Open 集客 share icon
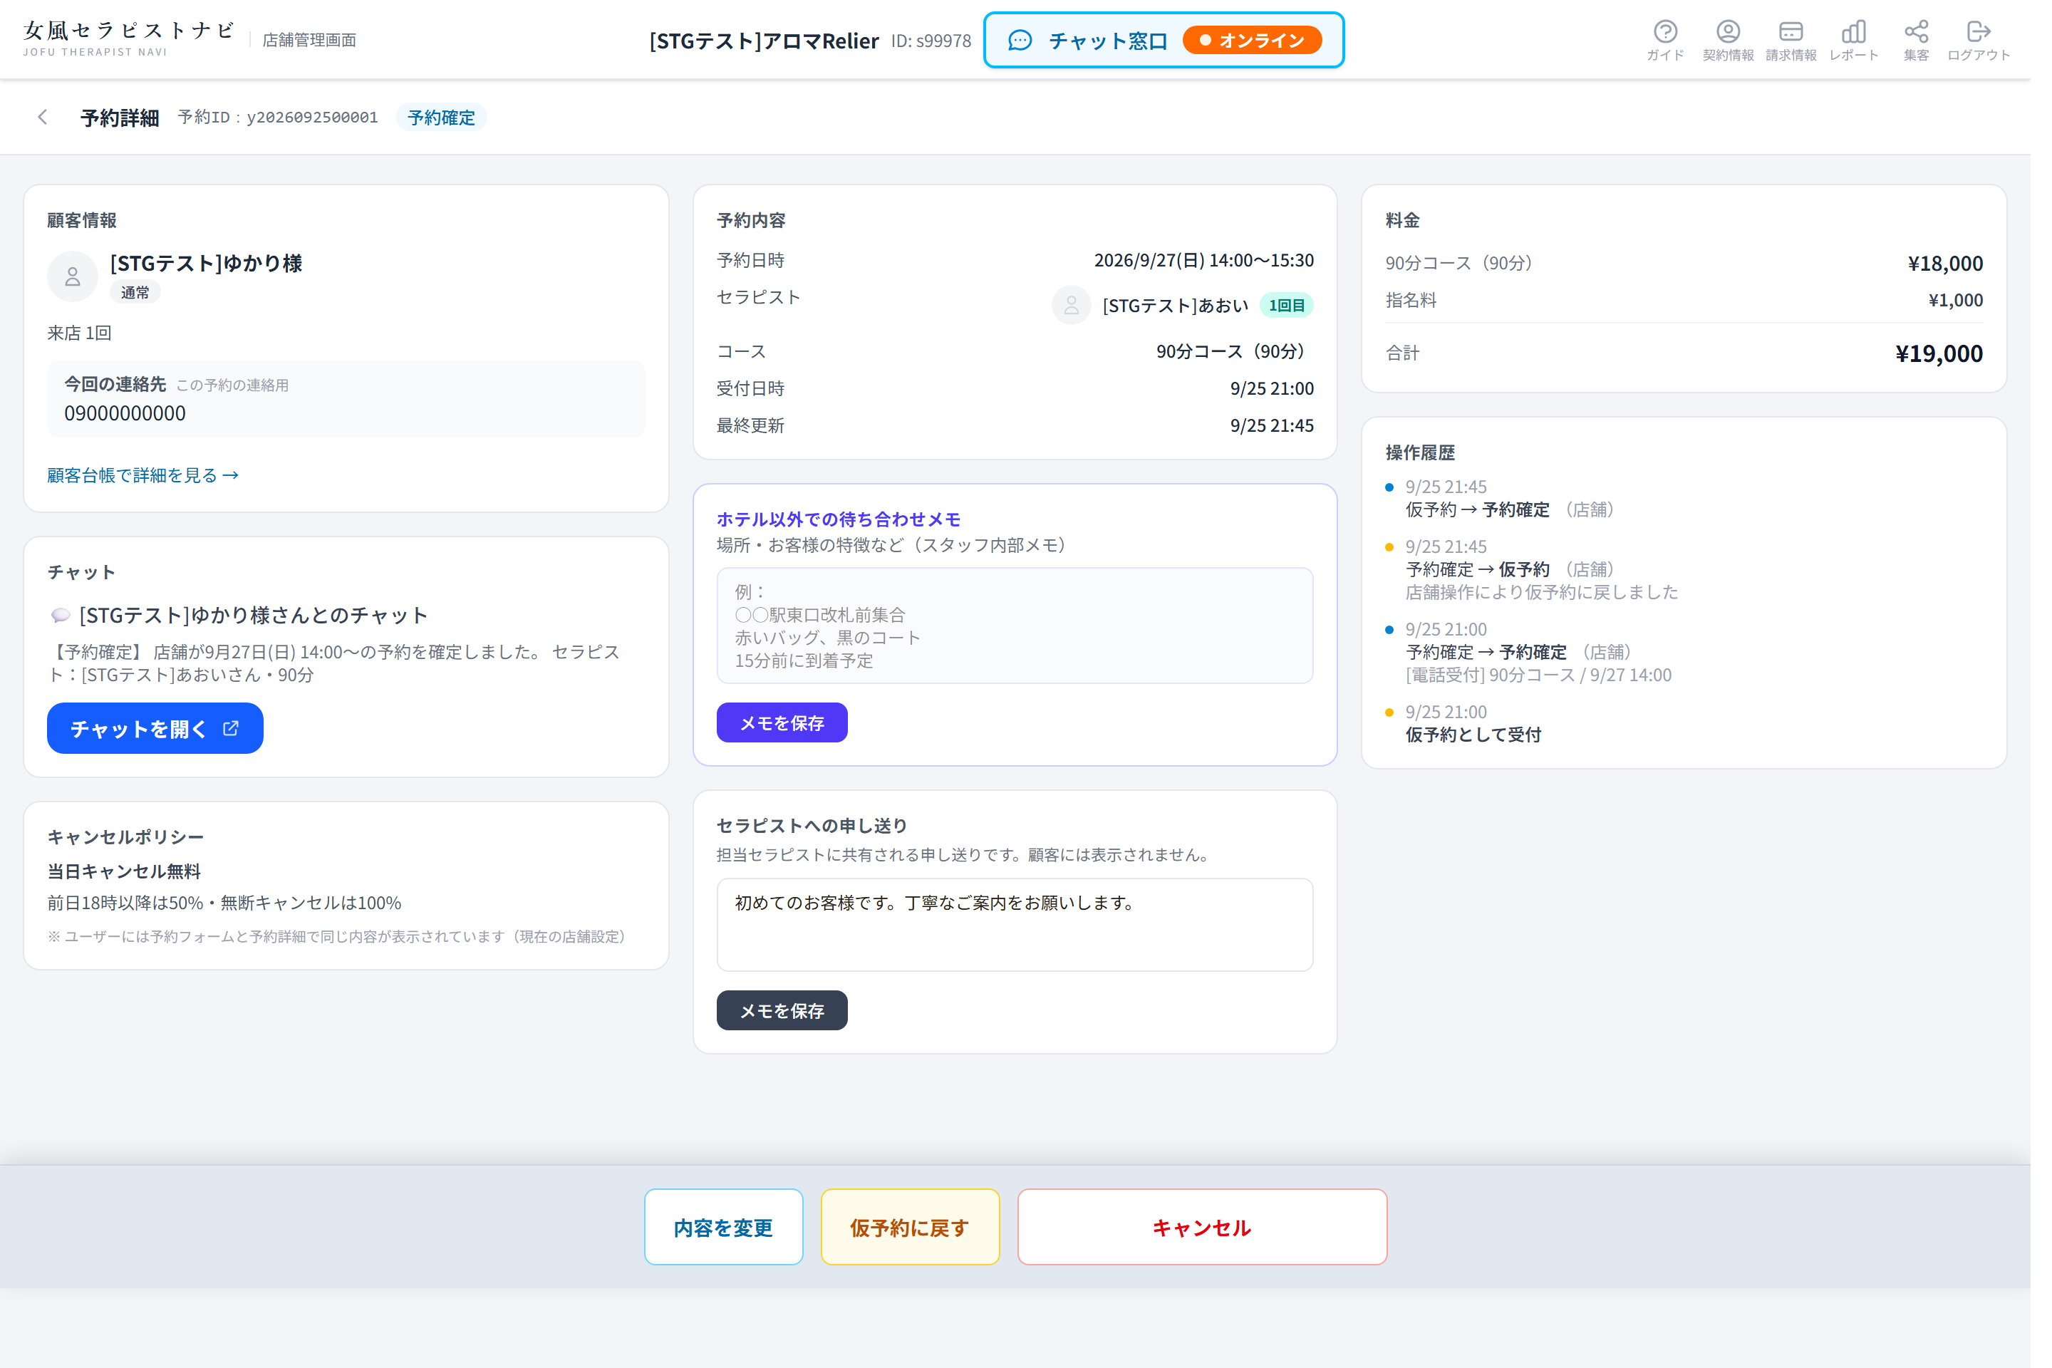The height and width of the screenshot is (1368, 2052). coord(1936,40)
